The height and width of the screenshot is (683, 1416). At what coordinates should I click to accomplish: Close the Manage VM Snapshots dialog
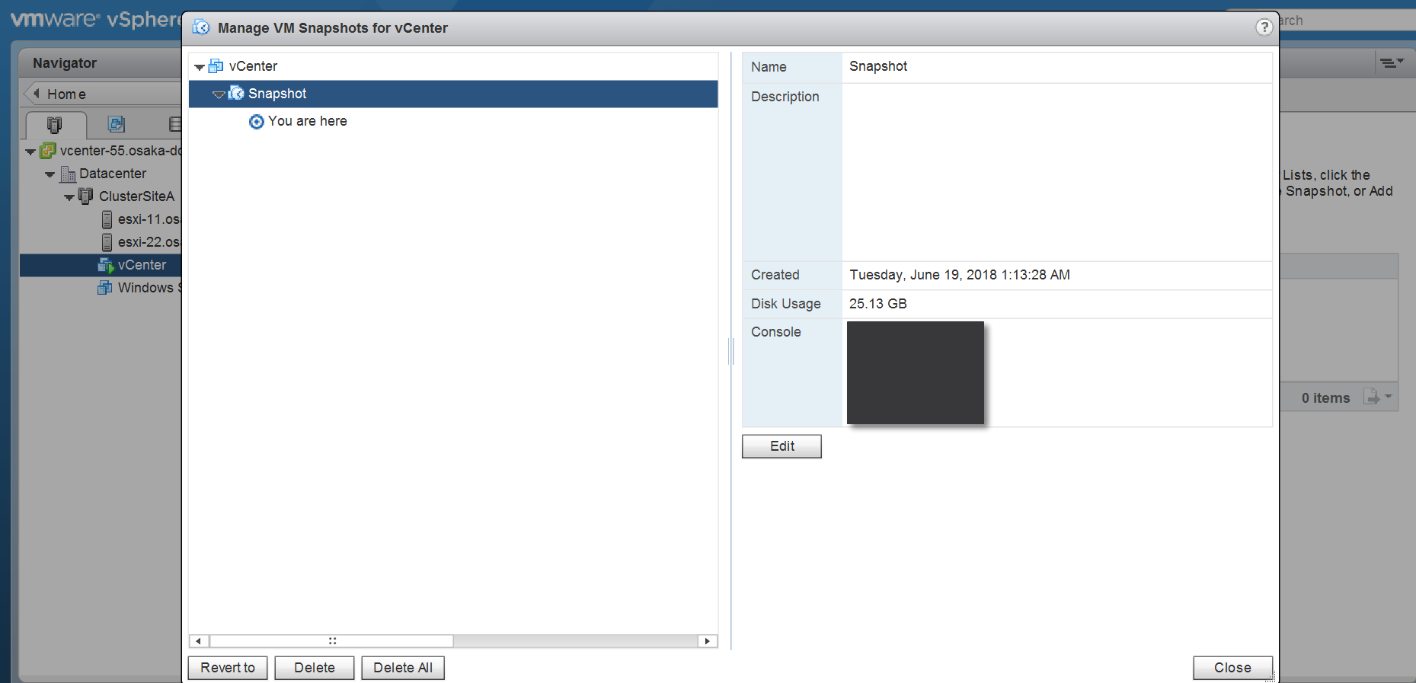(x=1232, y=668)
